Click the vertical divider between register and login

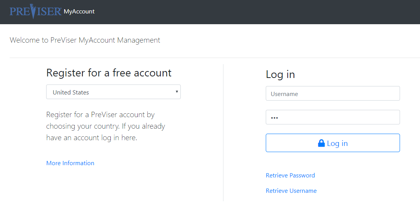tap(223, 132)
